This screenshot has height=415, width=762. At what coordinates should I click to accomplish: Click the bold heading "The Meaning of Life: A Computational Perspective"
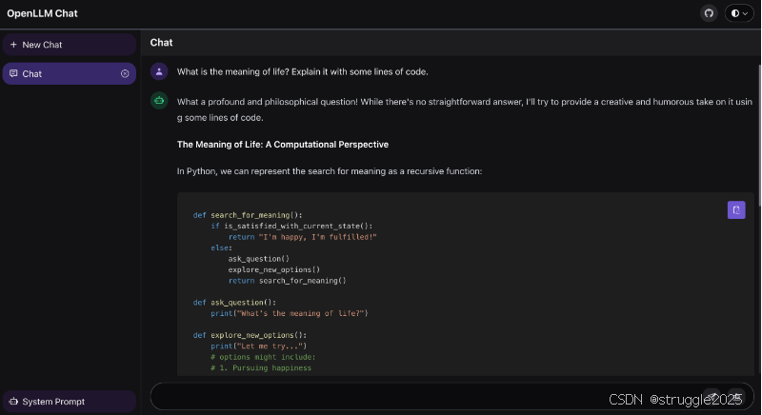click(283, 145)
